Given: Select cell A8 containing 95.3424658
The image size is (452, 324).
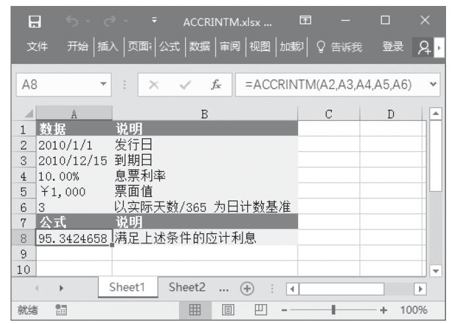Looking at the screenshot, I should click(x=73, y=237).
